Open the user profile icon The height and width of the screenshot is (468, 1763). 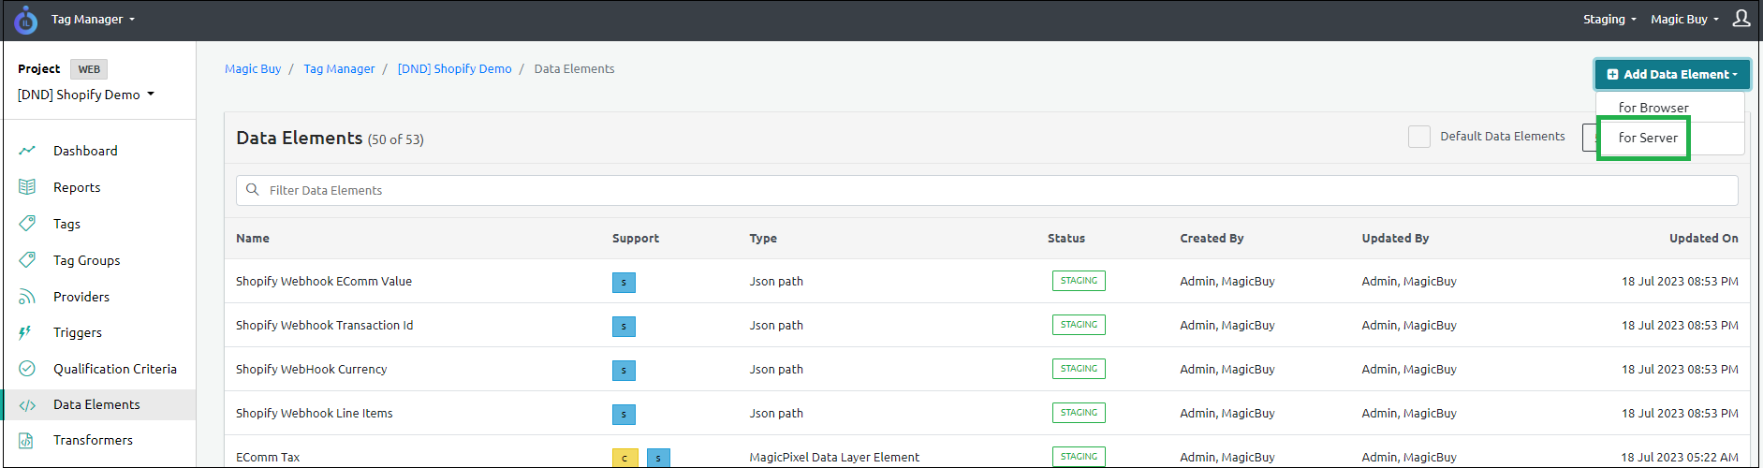(1741, 19)
